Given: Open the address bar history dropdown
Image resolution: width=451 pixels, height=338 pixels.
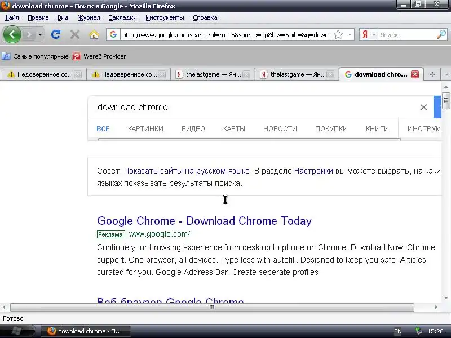Looking at the screenshot, I should point(350,35).
